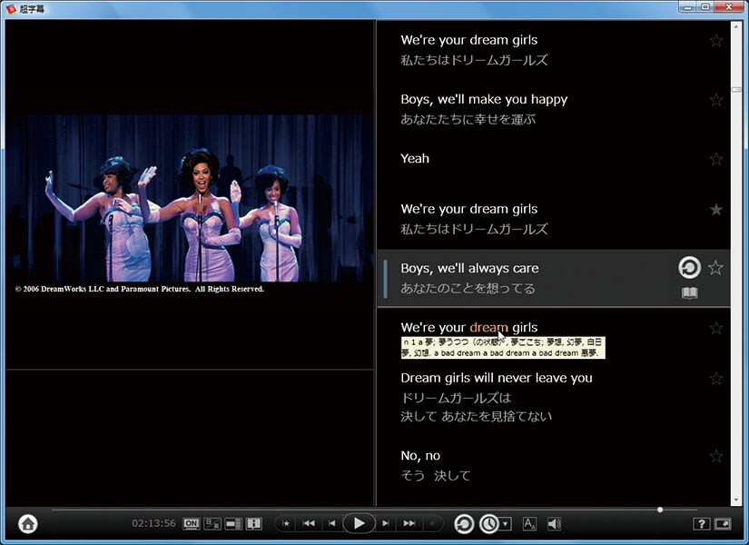Open the dictionary book icon for the selected line
This screenshot has width=749, height=545.
(x=689, y=292)
